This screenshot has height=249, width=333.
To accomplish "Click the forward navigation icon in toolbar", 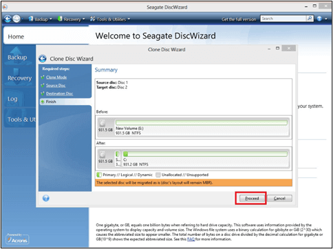I will (17, 19).
